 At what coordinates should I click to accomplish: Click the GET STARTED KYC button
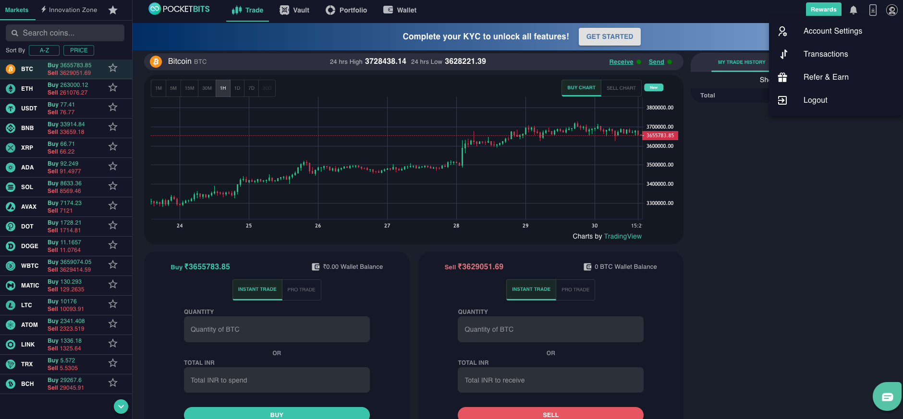[610, 36]
